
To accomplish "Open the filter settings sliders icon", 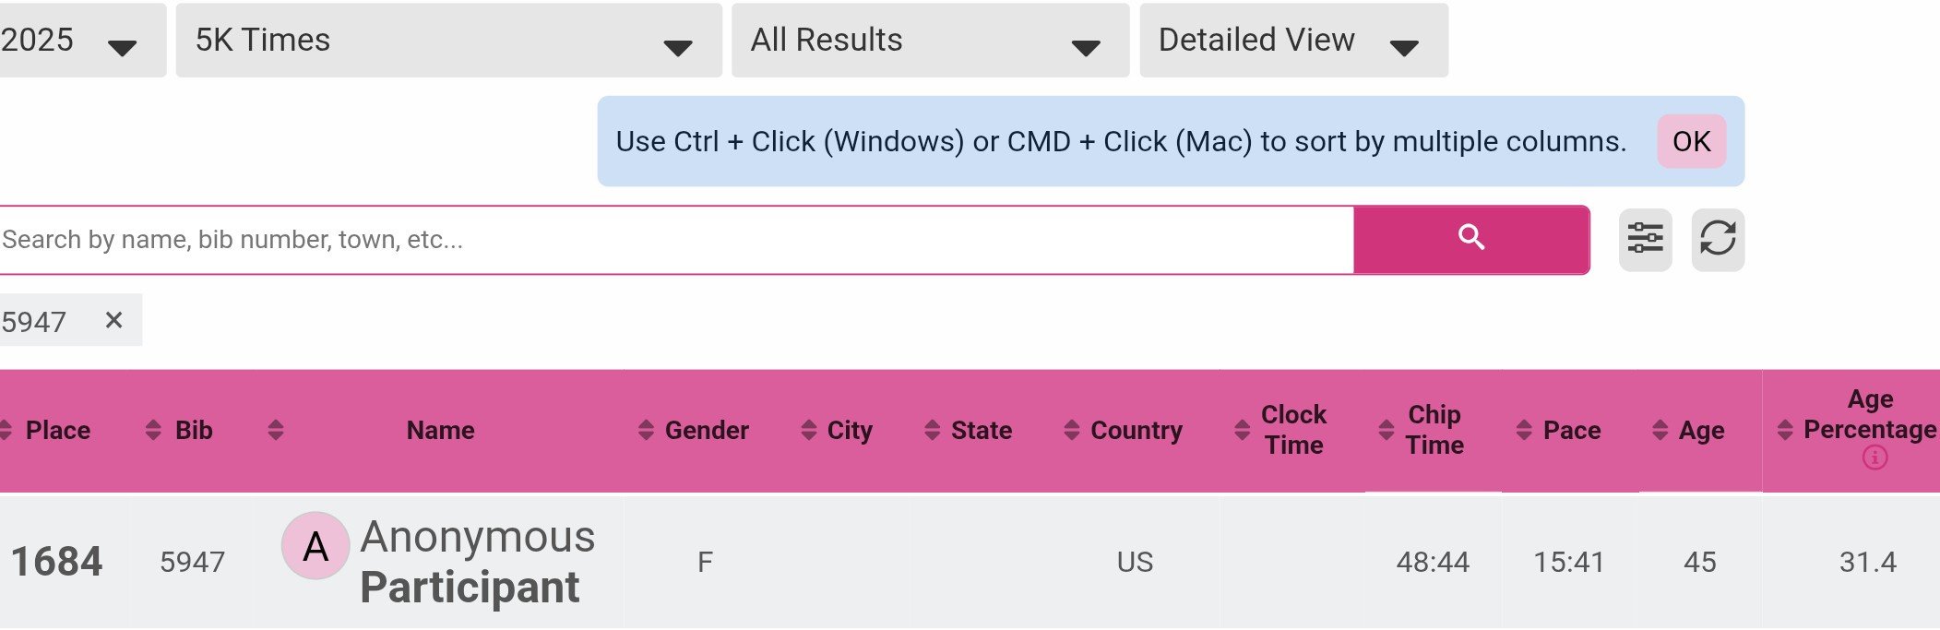I will tap(1645, 239).
